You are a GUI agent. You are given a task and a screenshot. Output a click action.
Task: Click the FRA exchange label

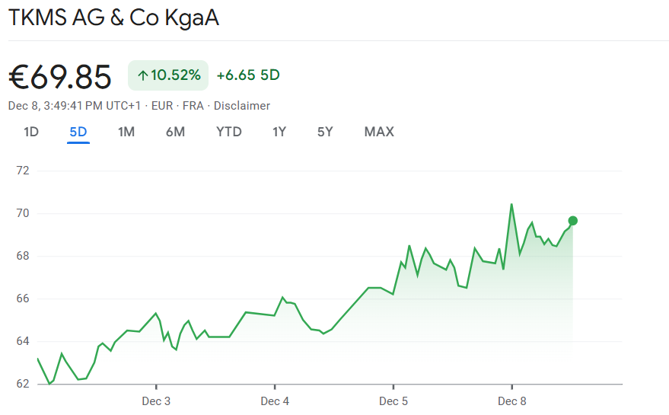pyautogui.click(x=193, y=106)
